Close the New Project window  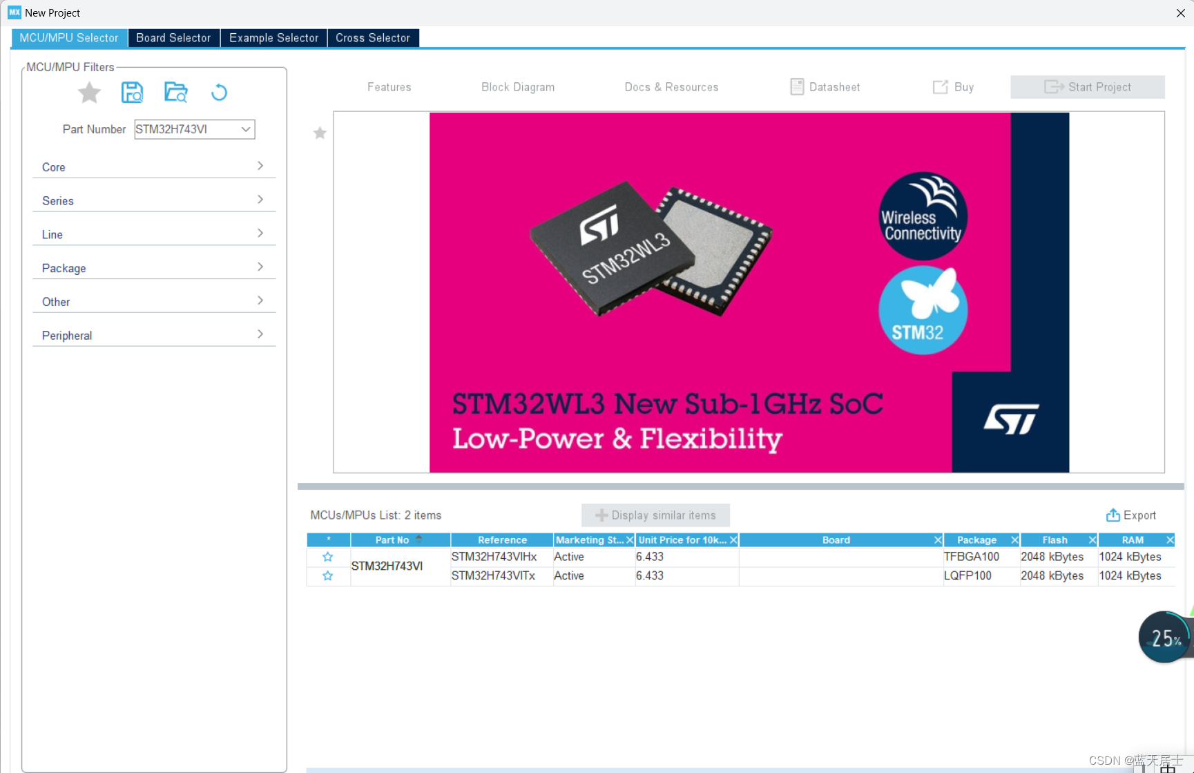coord(1180,13)
